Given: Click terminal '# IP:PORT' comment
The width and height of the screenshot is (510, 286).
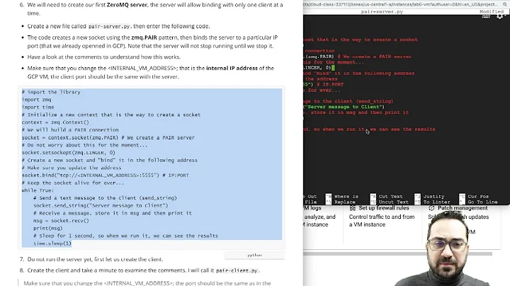Looking at the screenshot, I should [x=330, y=84].
